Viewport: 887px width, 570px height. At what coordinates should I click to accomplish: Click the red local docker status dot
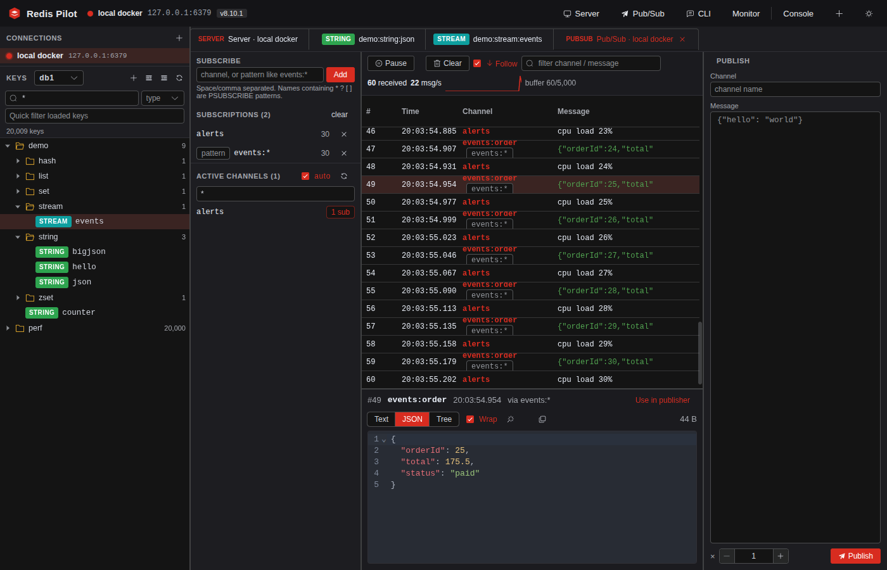[10, 56]
